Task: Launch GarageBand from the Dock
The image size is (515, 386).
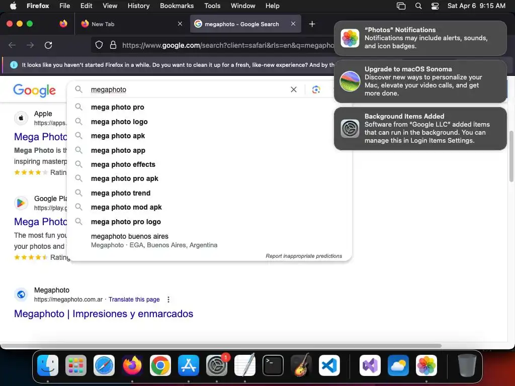Action: click(x=301, y=365)
